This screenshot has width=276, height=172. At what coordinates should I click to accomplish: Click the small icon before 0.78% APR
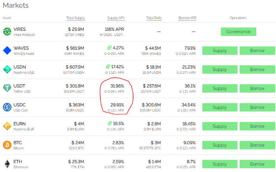click(106, 148)
